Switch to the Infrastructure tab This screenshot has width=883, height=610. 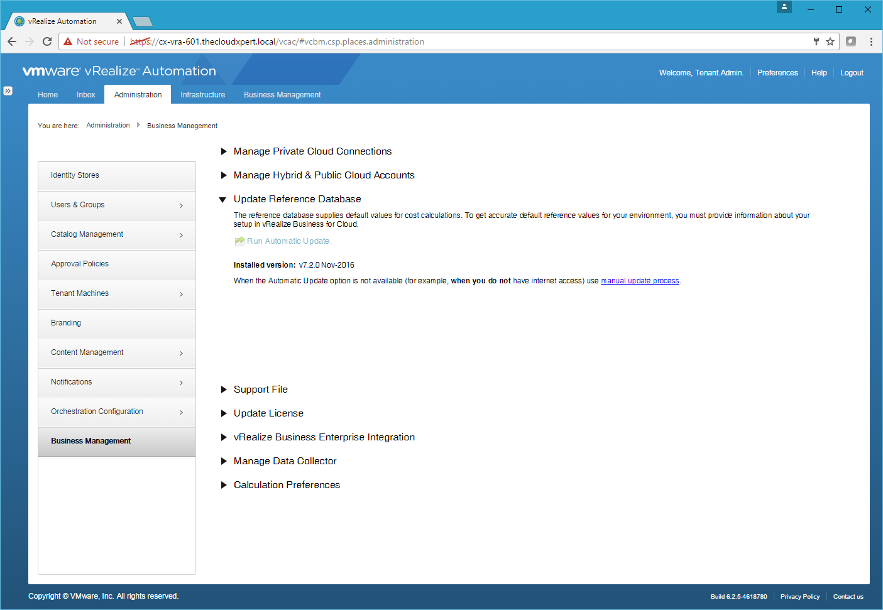(202, 95)
